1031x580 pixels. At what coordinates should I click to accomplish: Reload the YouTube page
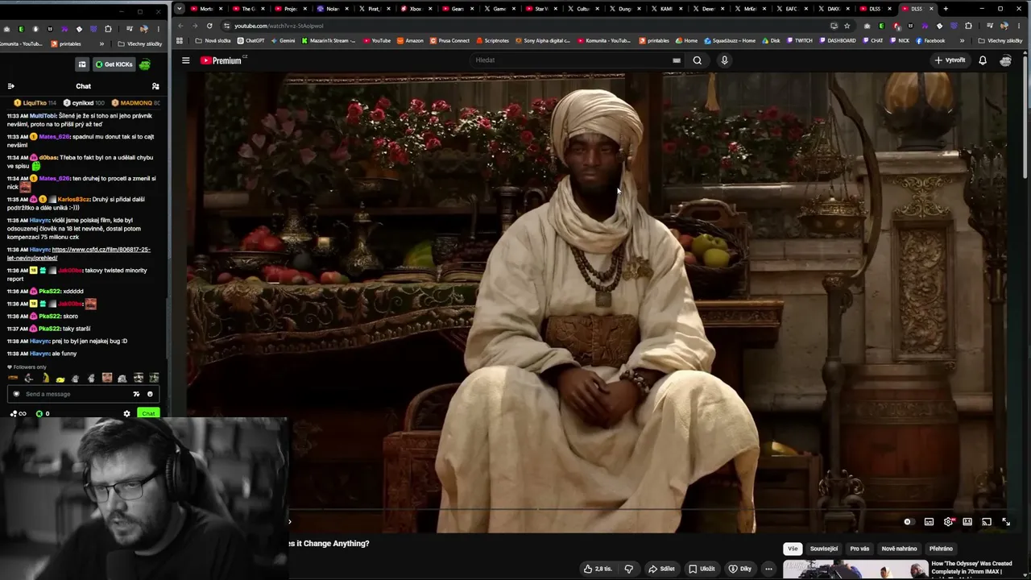click(209, 26)
